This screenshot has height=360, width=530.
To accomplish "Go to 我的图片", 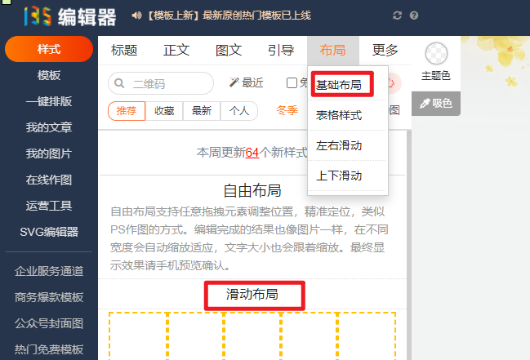I will click(49, 153).
